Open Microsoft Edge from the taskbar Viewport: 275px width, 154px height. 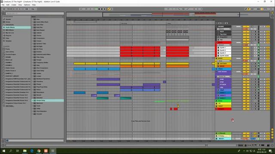(x=32, y=151)
